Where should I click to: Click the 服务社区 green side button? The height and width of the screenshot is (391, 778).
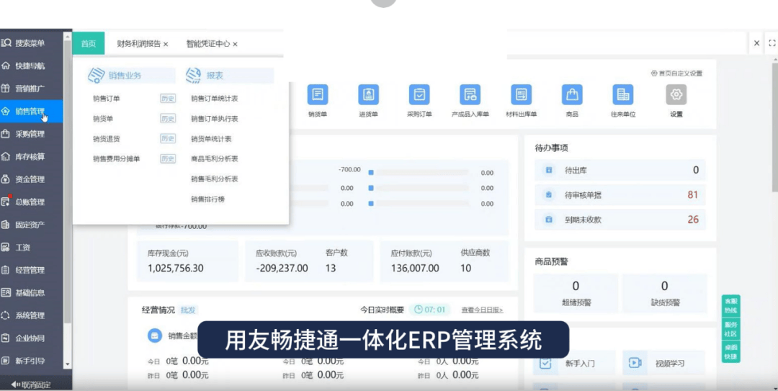731,328
